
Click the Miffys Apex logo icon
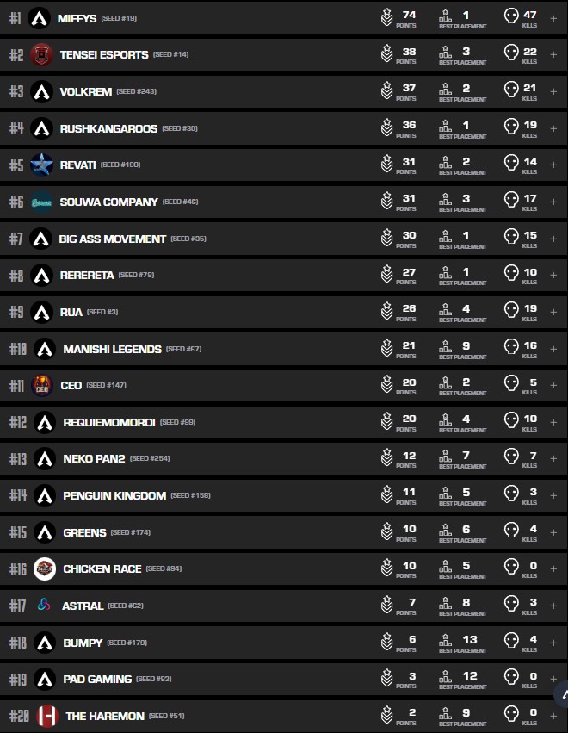coord(39,18)
